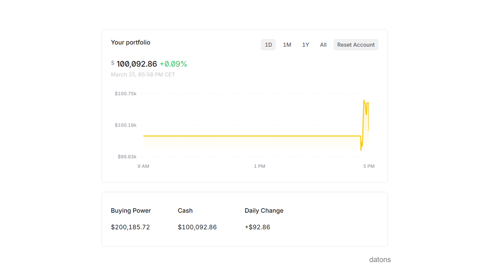Screen dimensions: 489x275
Task: Click the March 25 timestamp text
Action: (x=143, y=74)
